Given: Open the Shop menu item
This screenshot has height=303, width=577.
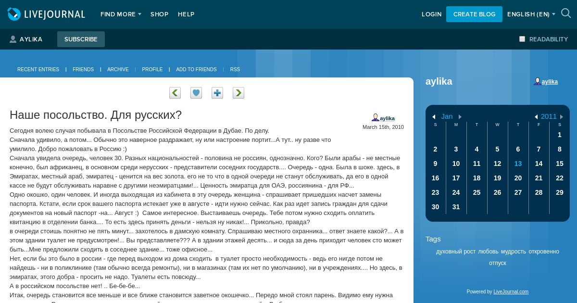Looking at the screenshot, I should (159, 14).
